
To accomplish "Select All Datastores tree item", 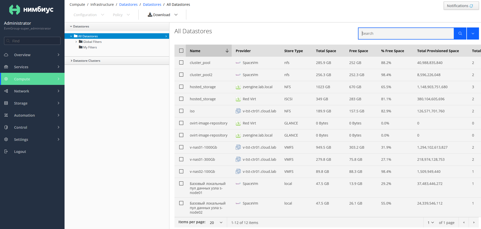I will 117,36.
